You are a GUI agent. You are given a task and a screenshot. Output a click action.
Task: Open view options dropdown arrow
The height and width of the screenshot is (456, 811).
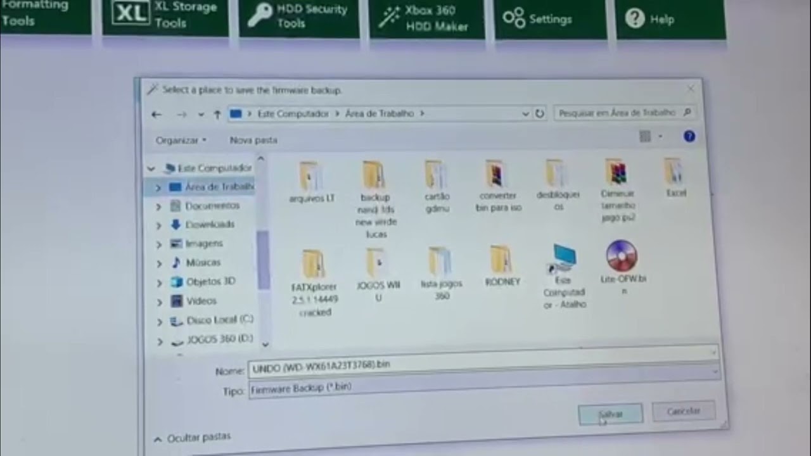660,136
